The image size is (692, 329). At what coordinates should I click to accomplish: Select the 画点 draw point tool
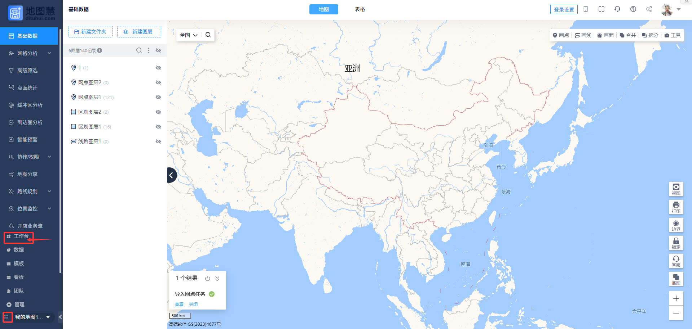point(561,35)
